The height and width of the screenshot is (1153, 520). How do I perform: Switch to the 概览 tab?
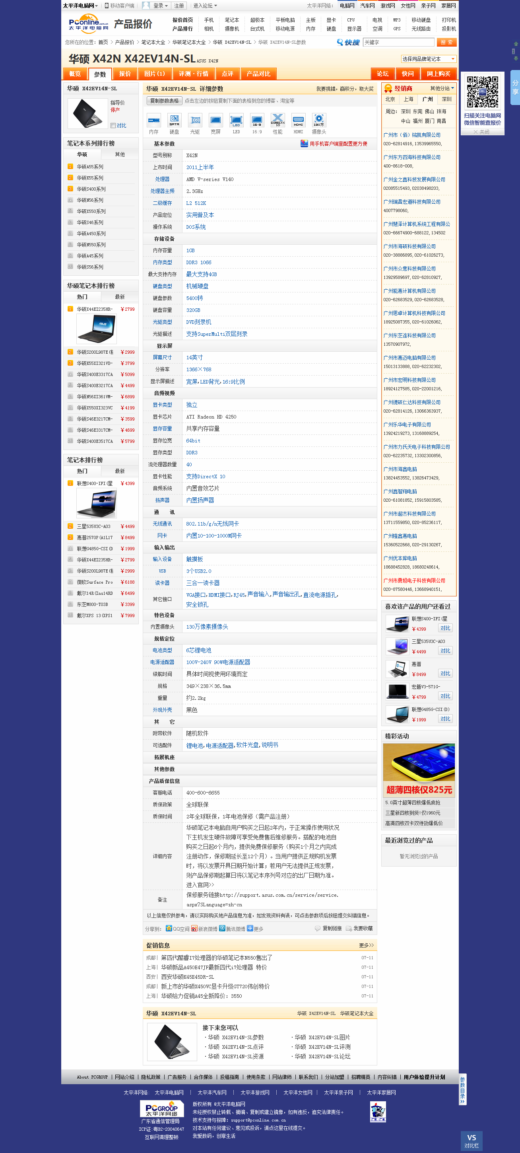click(x=75, y=73)
